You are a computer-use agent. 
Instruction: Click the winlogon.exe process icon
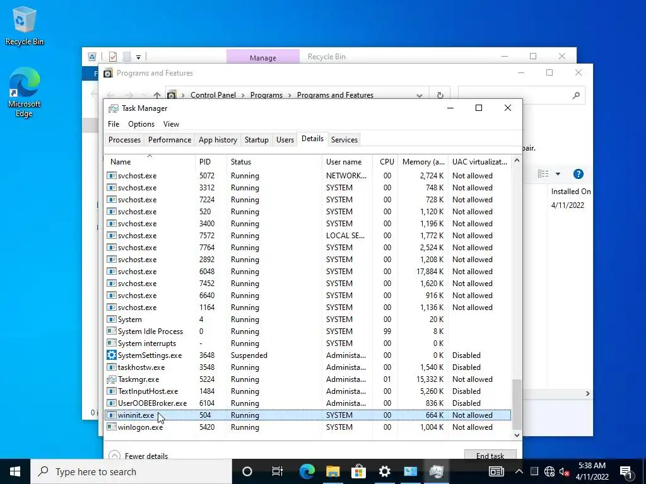pyautogui.click(x=111, y=427)
